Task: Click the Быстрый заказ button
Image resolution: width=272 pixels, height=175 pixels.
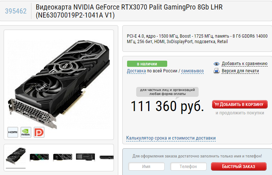Action: click(239, 167)
